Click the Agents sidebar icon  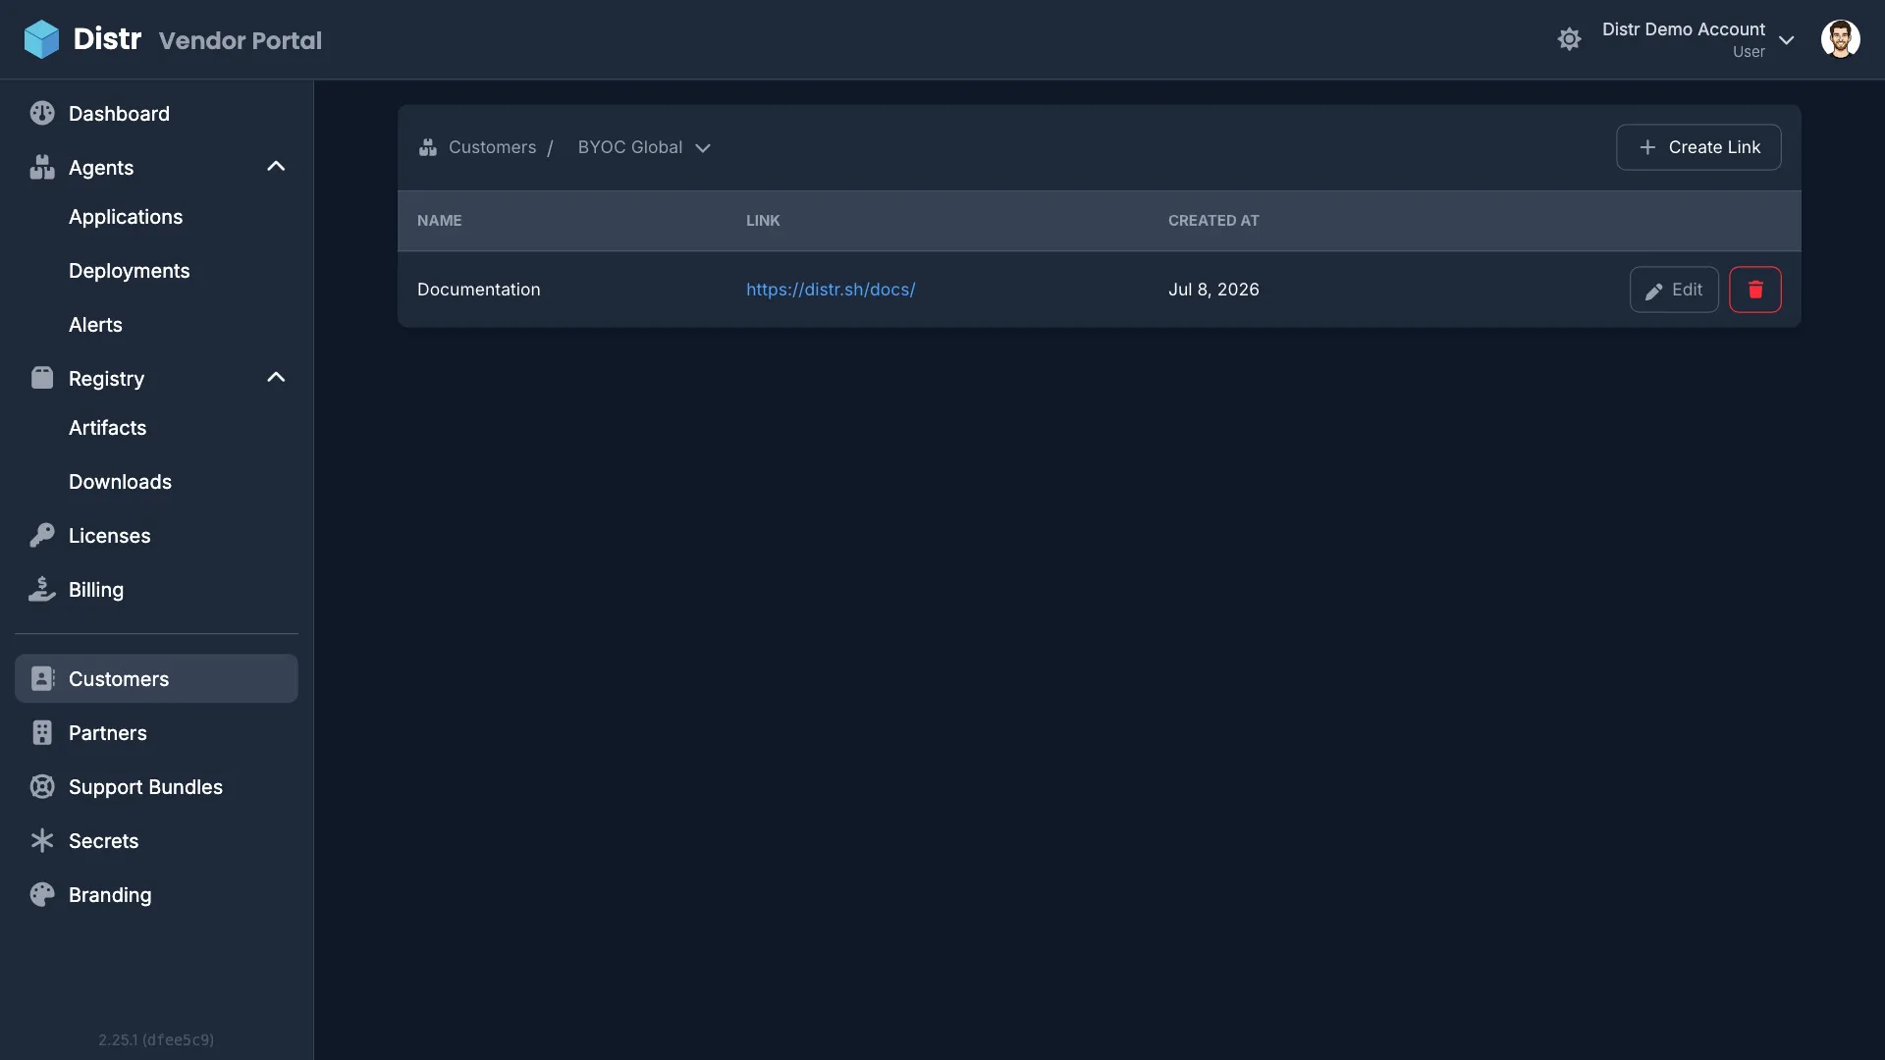42,167
